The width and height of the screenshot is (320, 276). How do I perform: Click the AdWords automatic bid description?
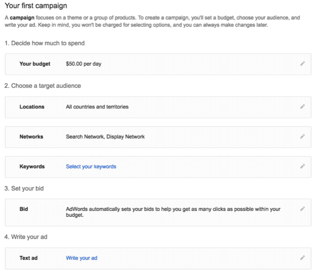click(173, 212)
